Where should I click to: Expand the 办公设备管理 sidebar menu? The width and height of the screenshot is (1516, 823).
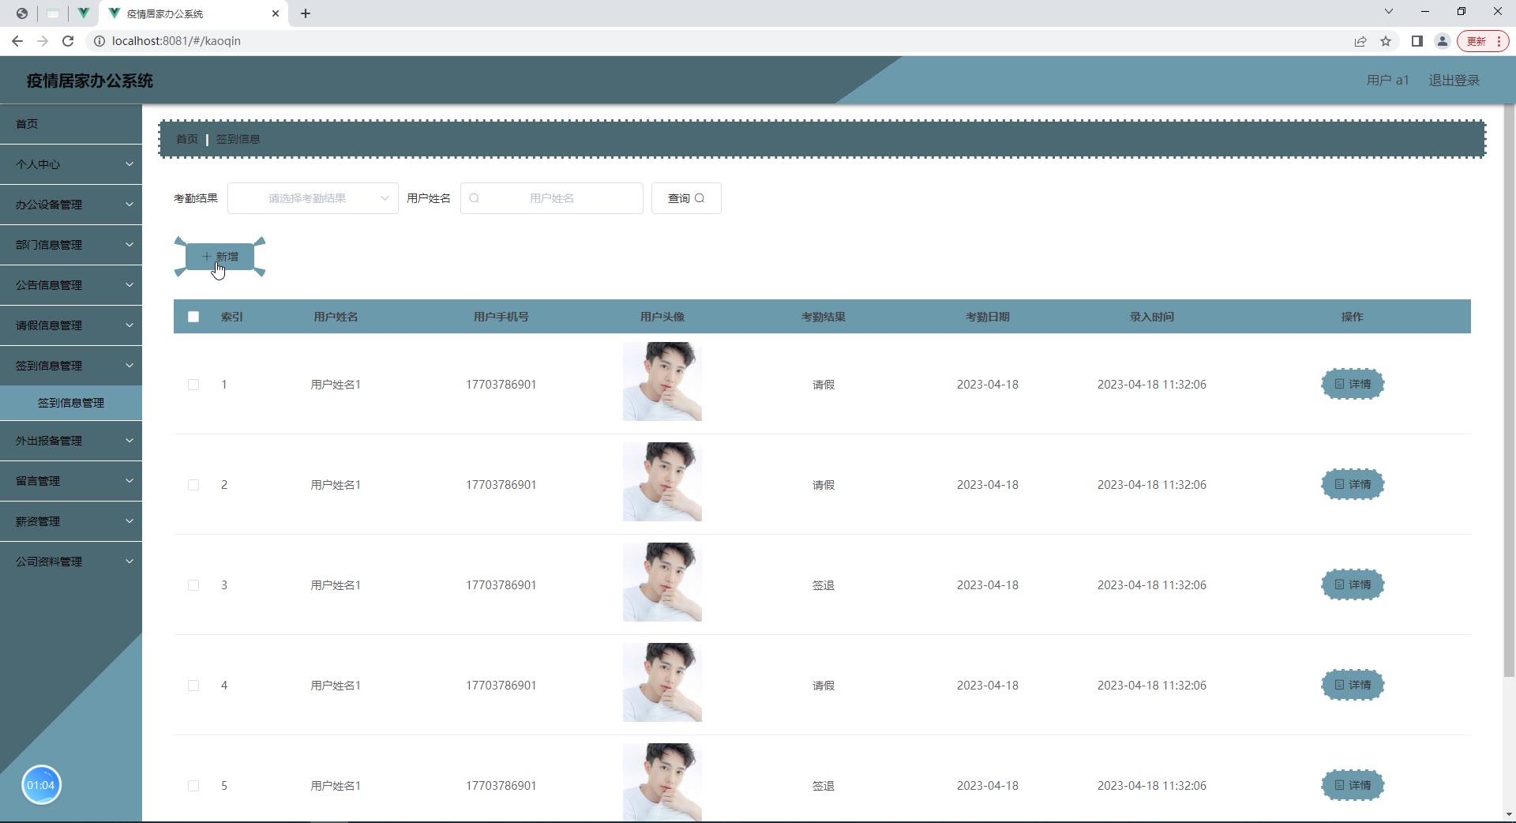pos(71,205)
